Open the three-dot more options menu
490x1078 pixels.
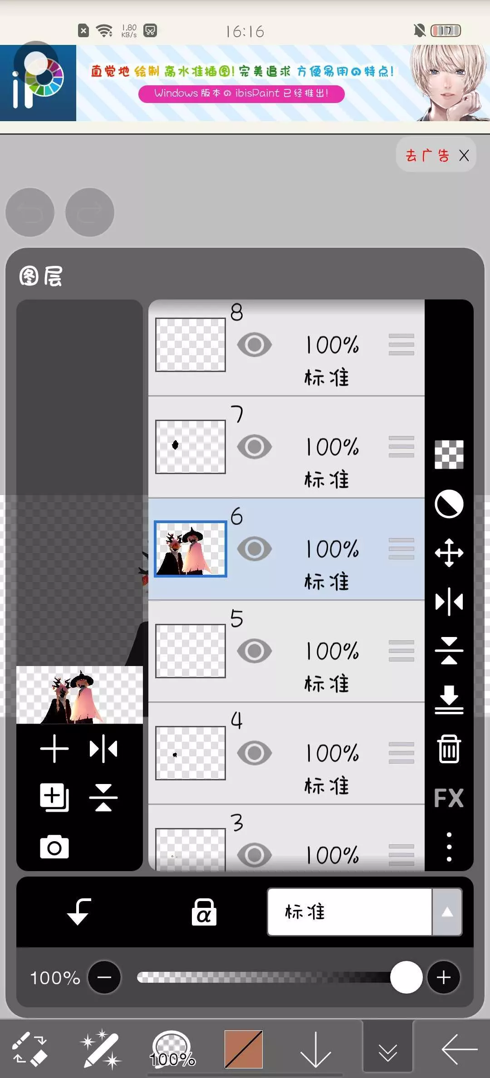[449, 847]
